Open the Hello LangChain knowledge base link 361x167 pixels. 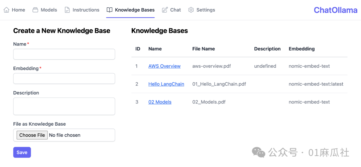166,84
